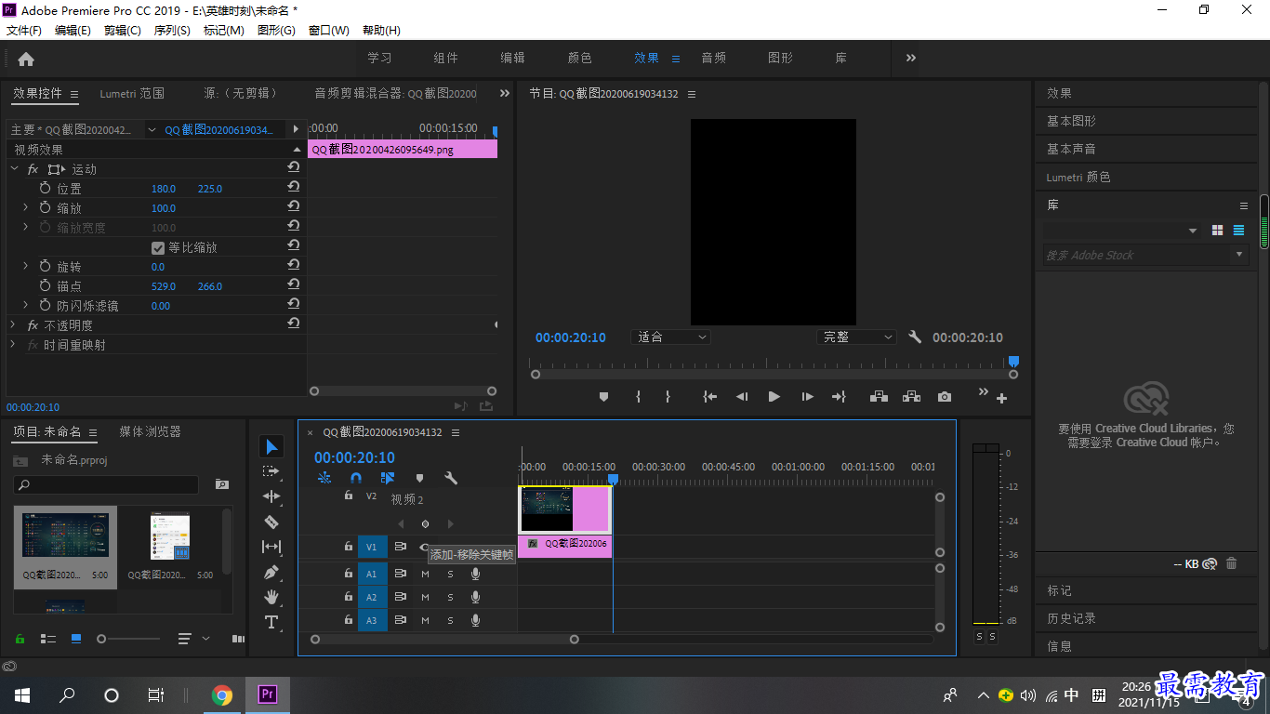Image resolution: width=1270 pixels, height=714 pixels.
Task: Go to In point
Action: (x=710, y=397)
